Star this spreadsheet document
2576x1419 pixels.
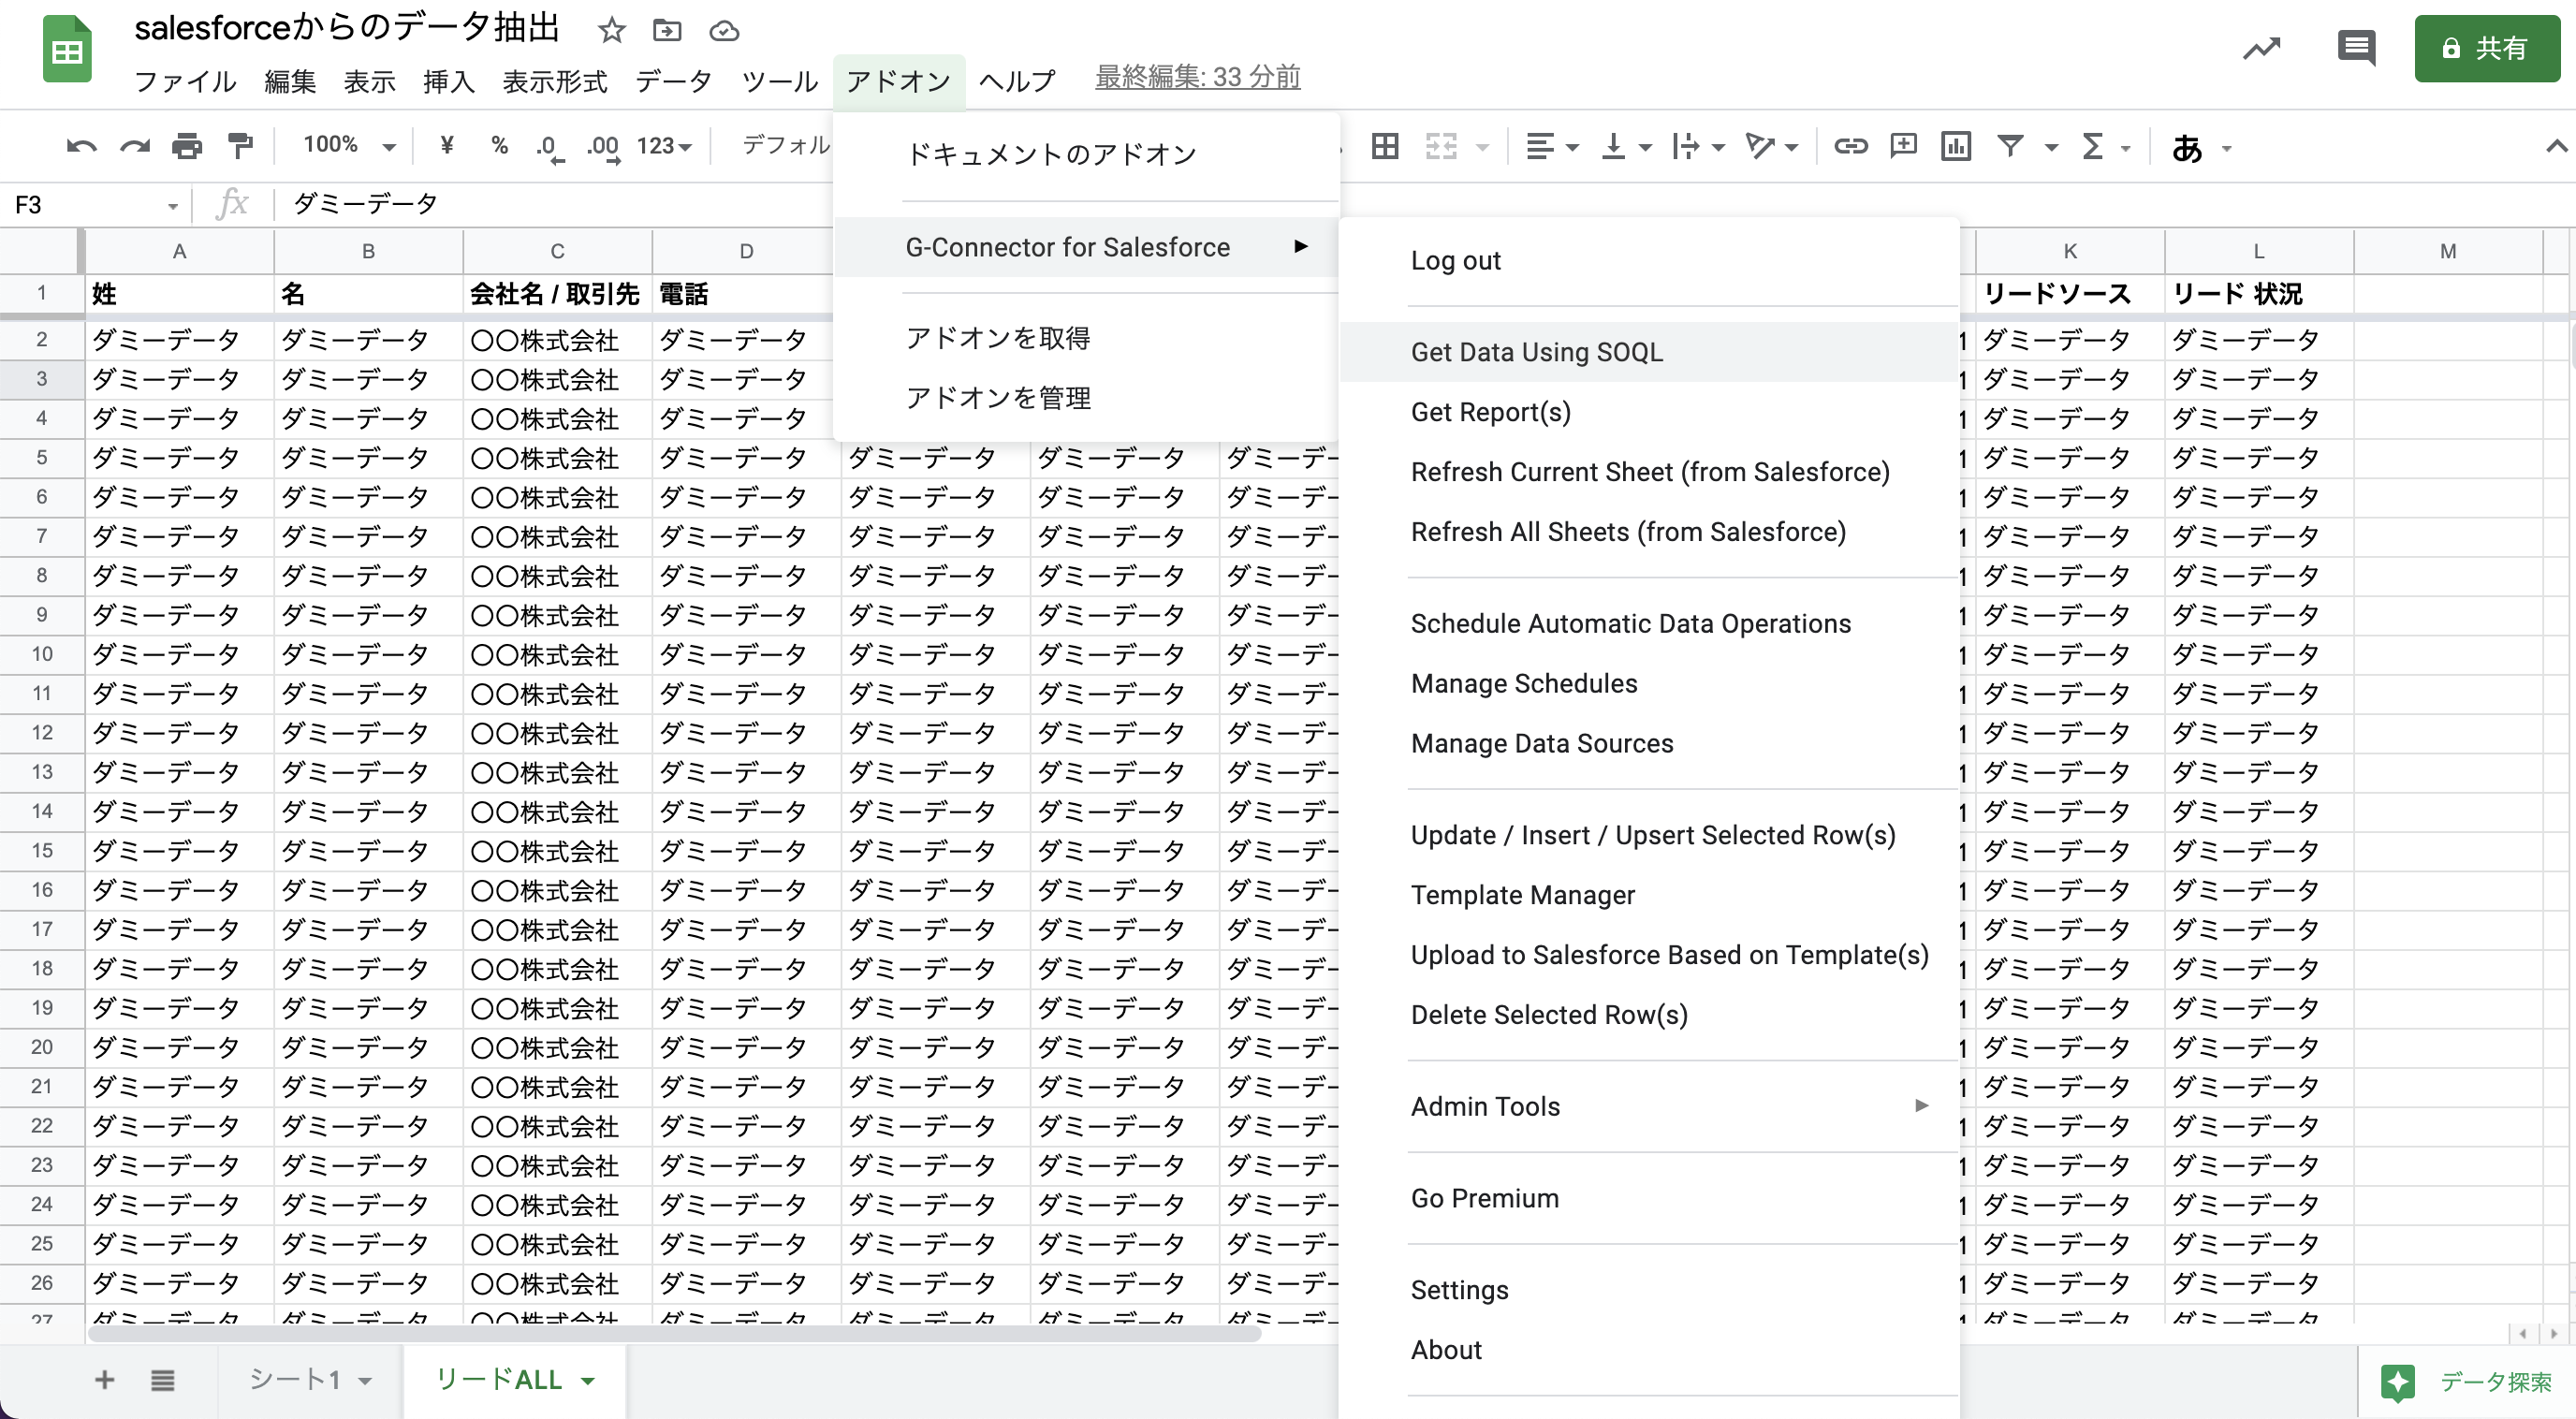click(x=611, y=31)
